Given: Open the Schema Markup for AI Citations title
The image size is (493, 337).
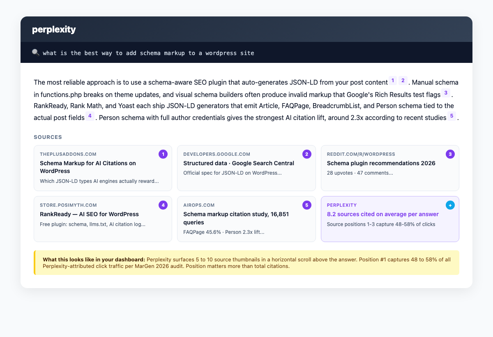Looking at the screenshot, I should coord(88,167).
